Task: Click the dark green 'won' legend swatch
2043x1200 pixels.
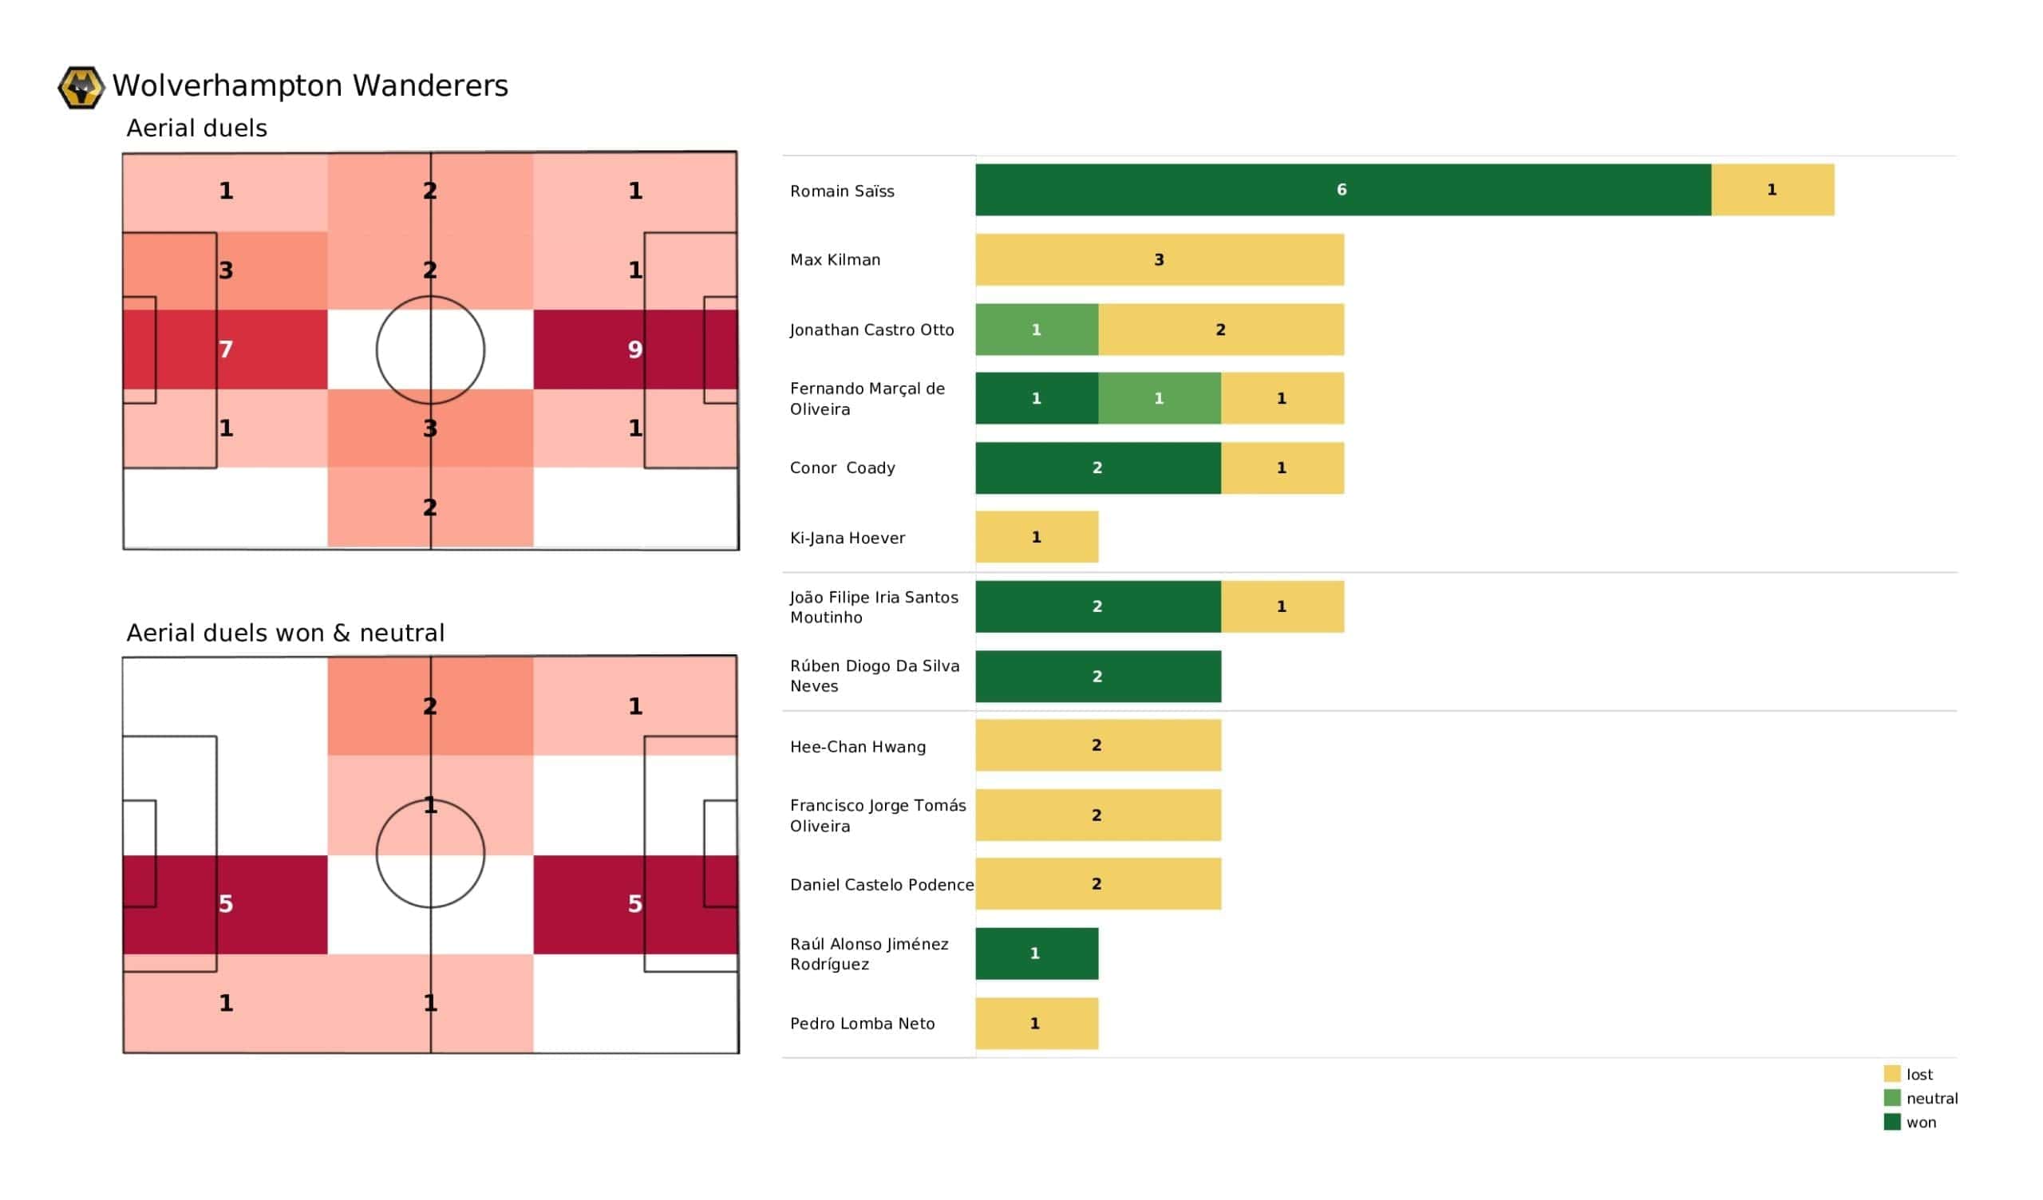Action: pos(1891,1122)
